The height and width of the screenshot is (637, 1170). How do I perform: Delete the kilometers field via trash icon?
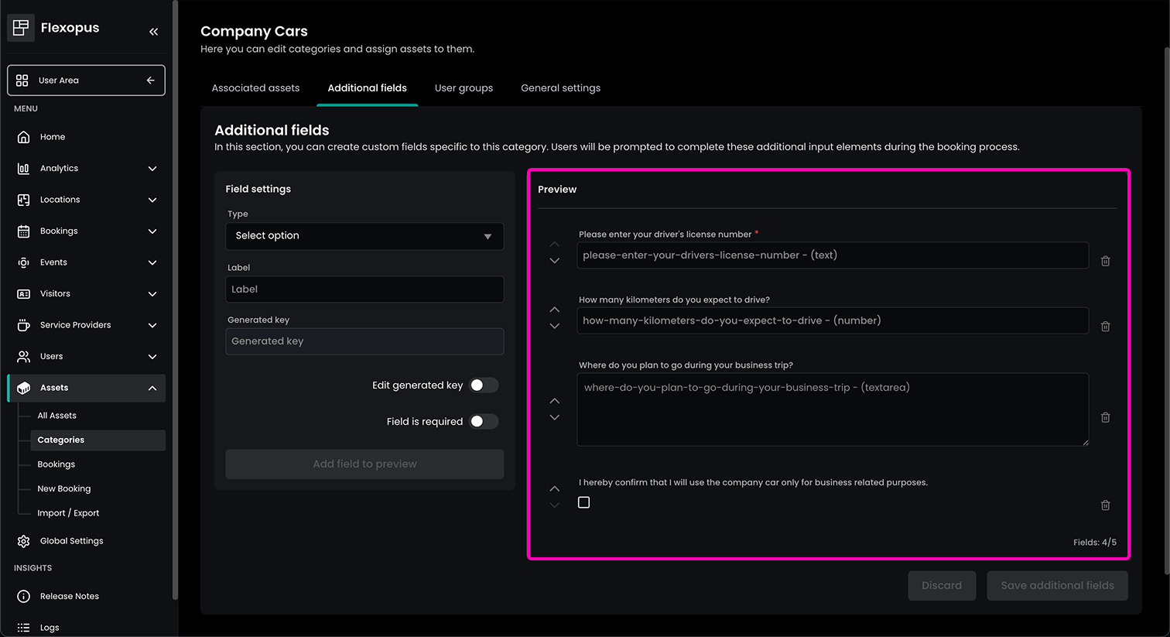click(1105, 327)
